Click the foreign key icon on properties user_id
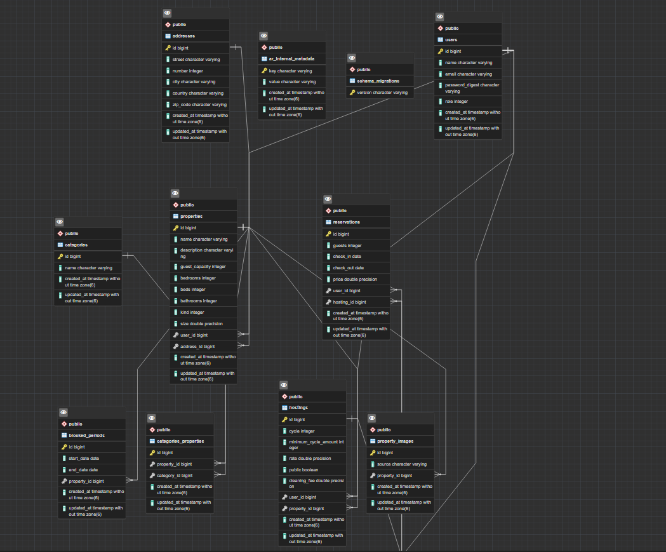This screenshot has height=552, width=666. click(x=175, y=335)
